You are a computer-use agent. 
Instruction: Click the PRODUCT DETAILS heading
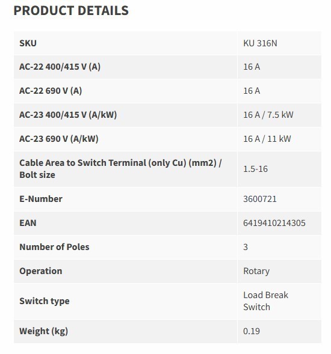[71, 11]
